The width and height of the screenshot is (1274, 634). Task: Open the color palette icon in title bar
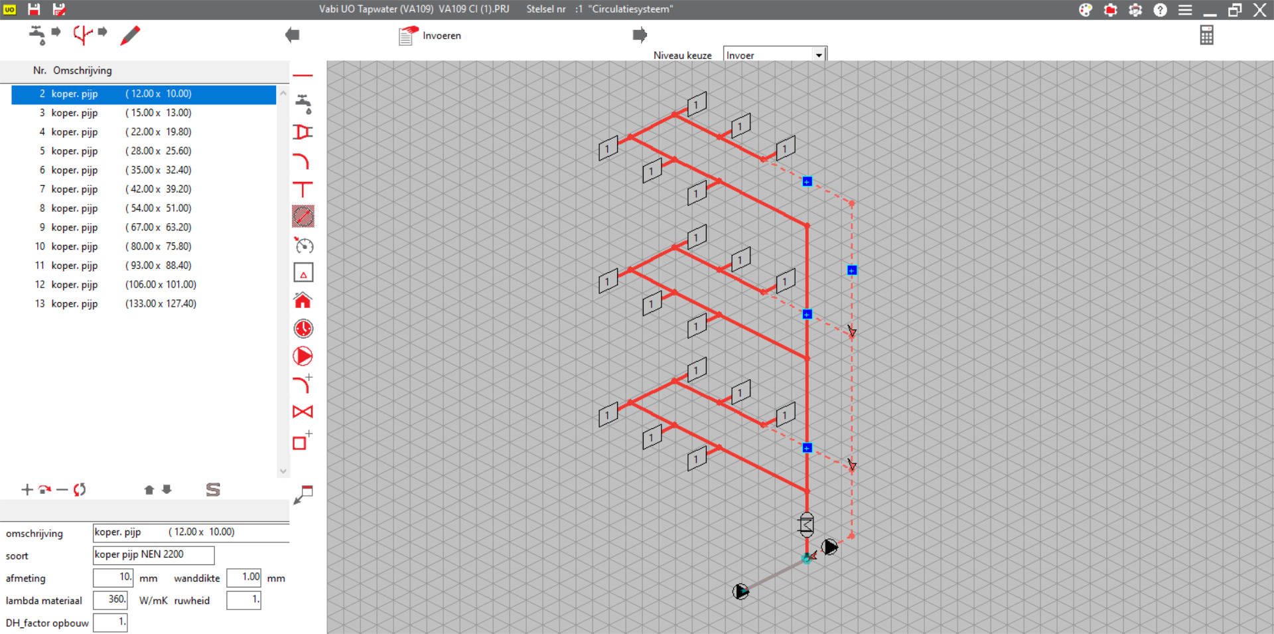(x=1086, y=10)
